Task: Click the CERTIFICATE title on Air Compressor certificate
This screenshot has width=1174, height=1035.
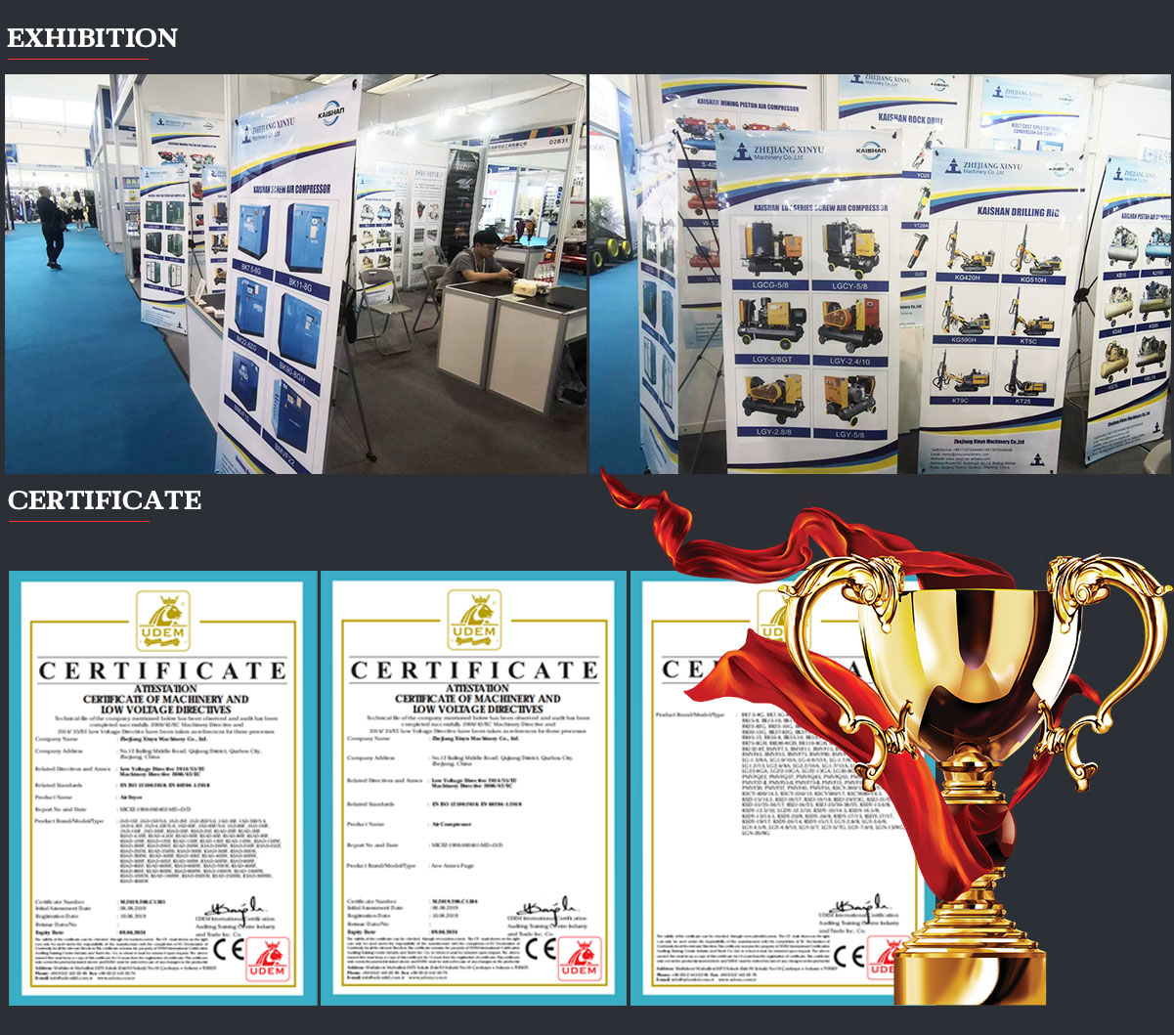Action: pos(474,670)
